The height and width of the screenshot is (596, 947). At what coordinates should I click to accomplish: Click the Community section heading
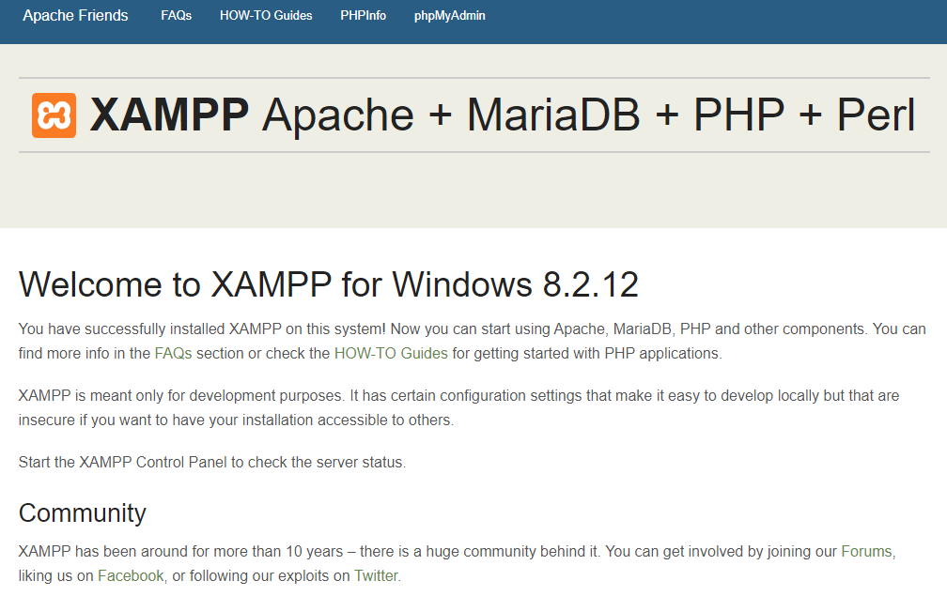coord(83,513)
